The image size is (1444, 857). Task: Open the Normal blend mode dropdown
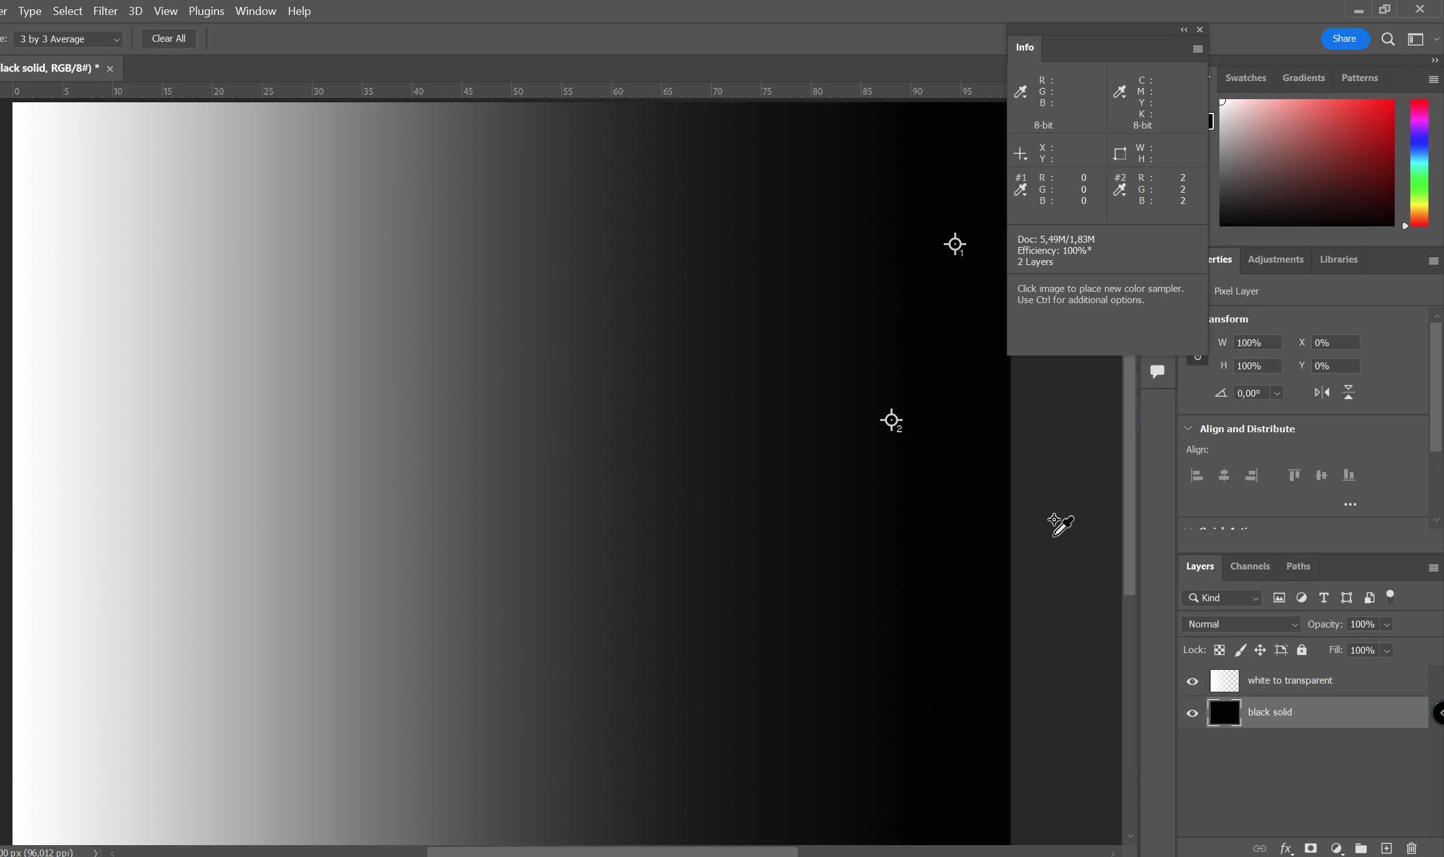[x=1241, y=624]
